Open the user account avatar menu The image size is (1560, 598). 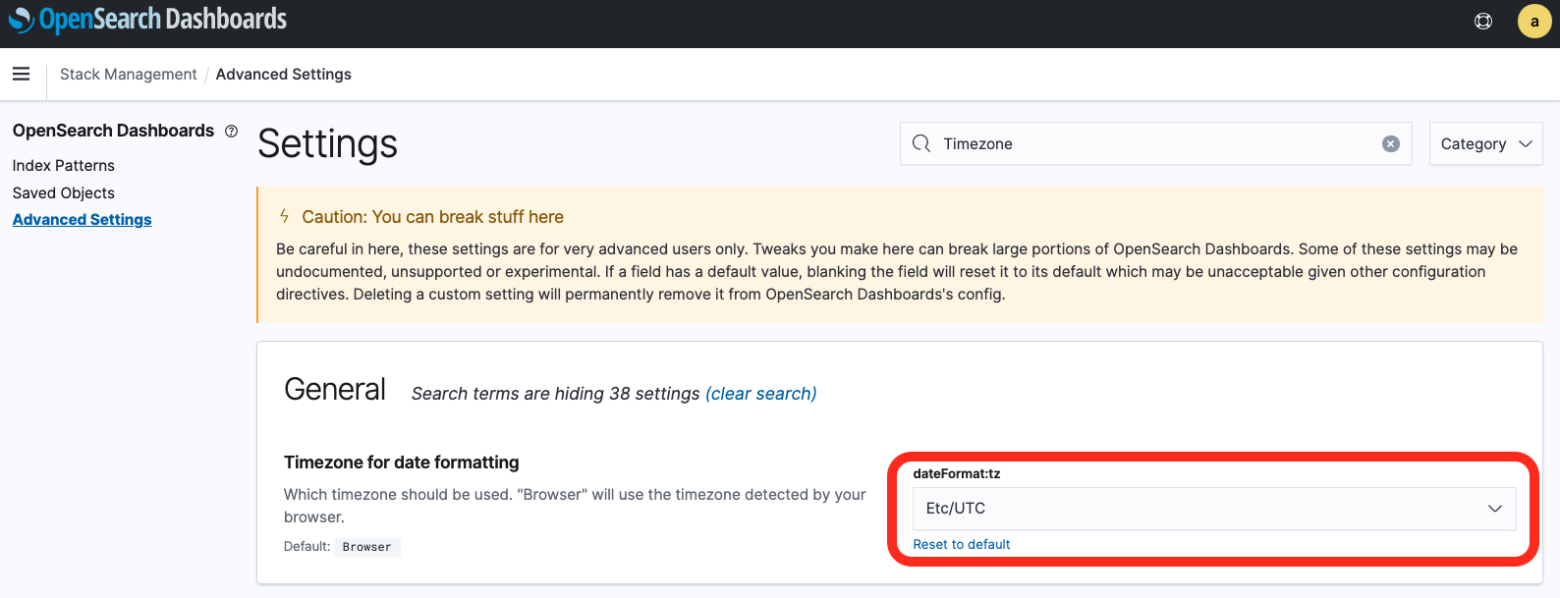(1534, 21)
